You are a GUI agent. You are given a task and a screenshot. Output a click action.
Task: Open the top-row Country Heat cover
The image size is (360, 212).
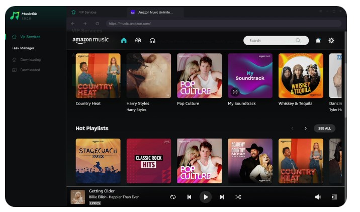(x=98, y=76)
